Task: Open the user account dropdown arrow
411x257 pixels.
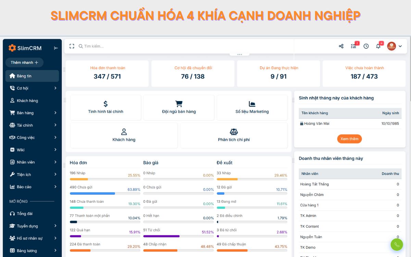Action: pos(400,46)
